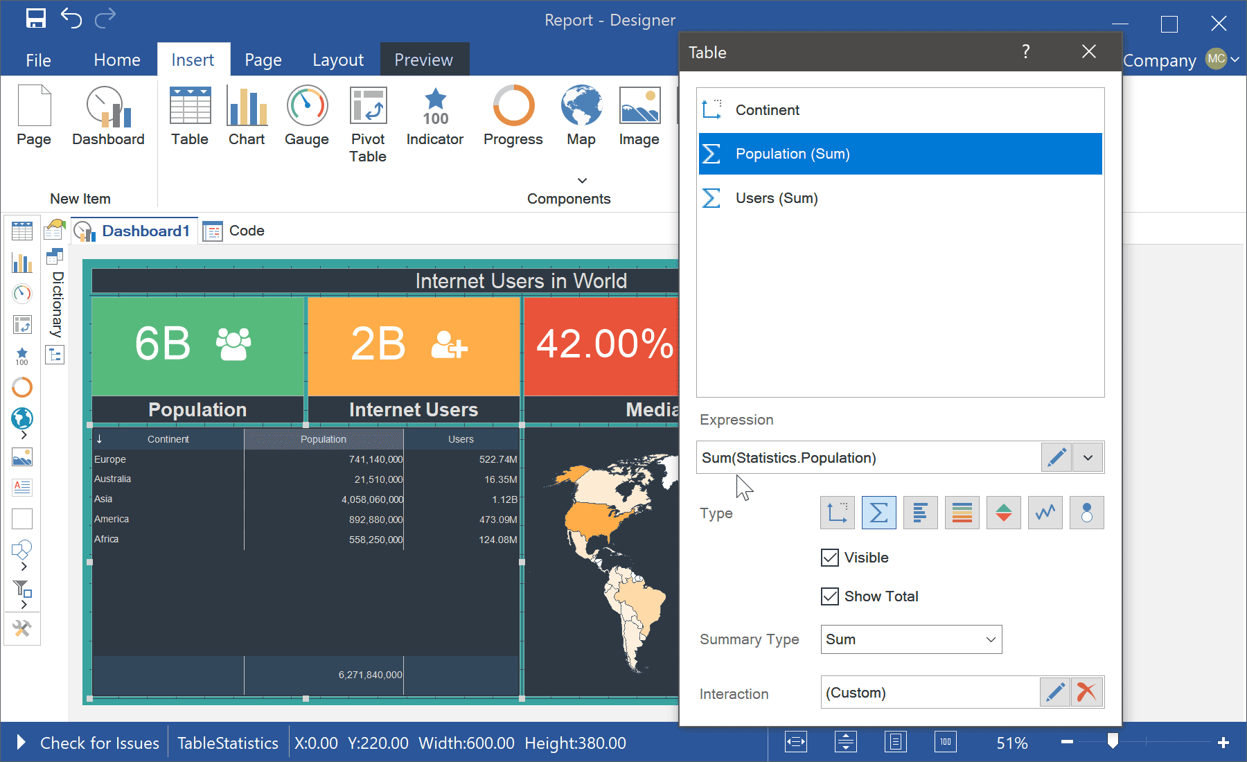Screen dimensions: 1247x762
Task: Select the shapes tool in left sidebar
Action: (22, 550)
